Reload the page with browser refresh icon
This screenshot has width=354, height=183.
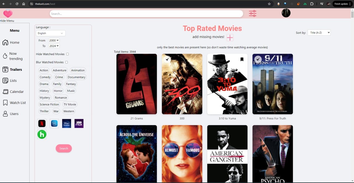17,4
